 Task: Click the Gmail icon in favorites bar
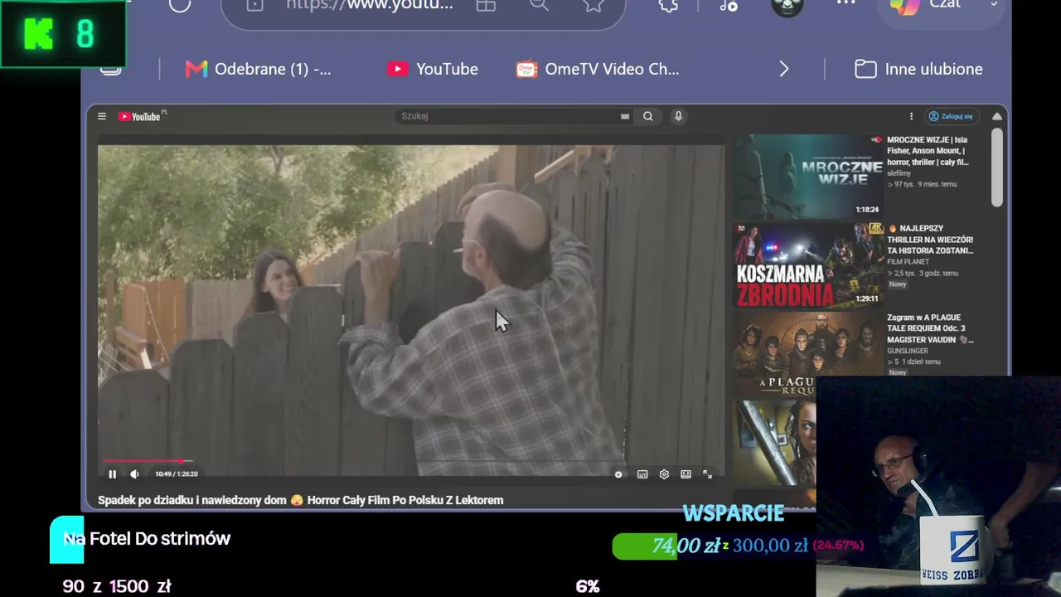(196, 70)
